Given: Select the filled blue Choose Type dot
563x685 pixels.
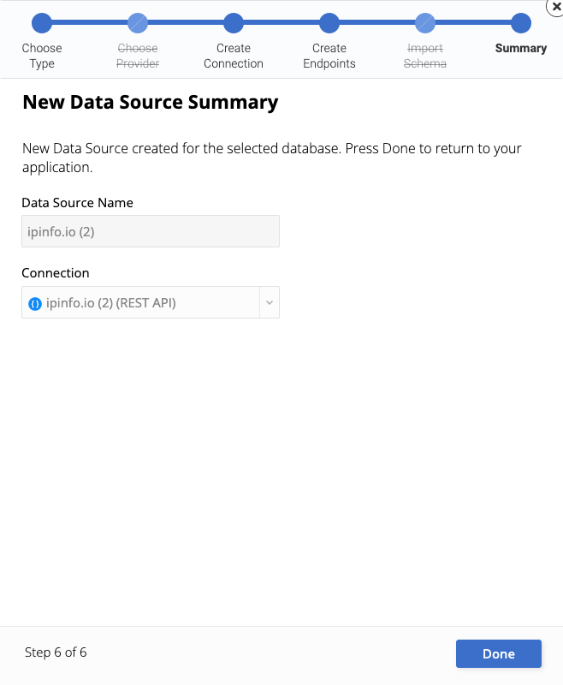Looking at the screenshot, I should (42, 23).
